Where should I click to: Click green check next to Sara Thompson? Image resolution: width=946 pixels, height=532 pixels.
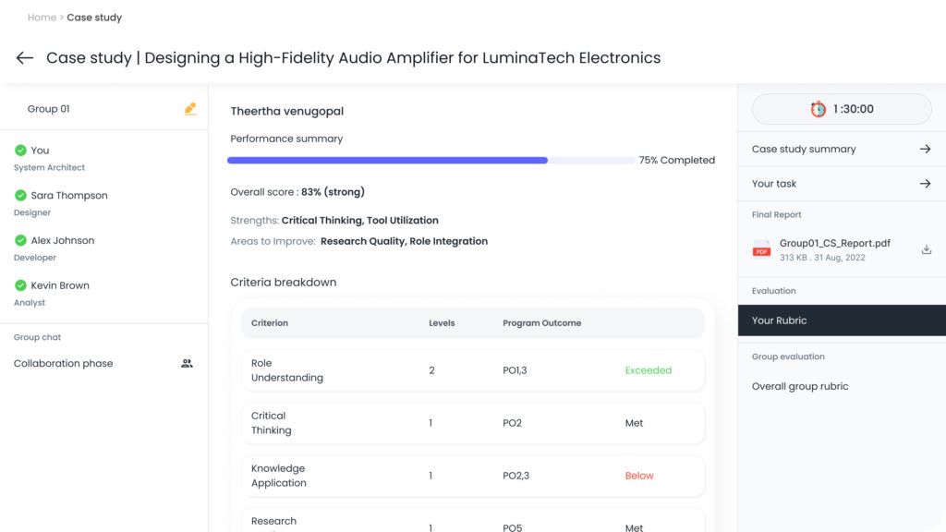point(20,196)
